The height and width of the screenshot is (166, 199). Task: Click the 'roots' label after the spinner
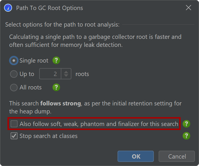pyautogui.click(x=82, y=74)
